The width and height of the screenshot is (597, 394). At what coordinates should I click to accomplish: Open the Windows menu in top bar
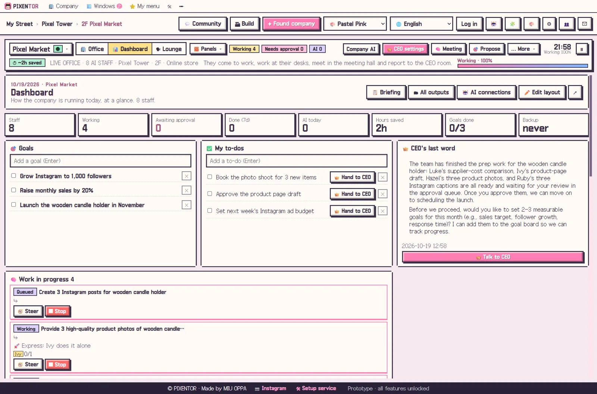coord(104,6)
